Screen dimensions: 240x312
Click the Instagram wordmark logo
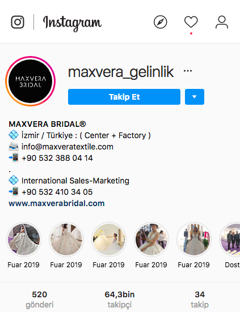pos(72,23)
